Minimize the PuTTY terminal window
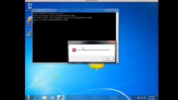Screen dimensions: 178x100 107,10
